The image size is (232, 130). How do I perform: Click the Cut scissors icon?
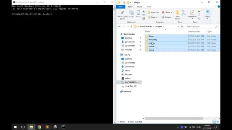[x=144, y=11]
